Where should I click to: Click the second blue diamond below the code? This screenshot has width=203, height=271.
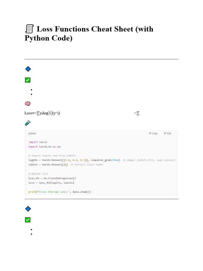click(x=28, y=209)
